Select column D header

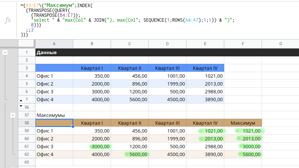tap(167, 44)
